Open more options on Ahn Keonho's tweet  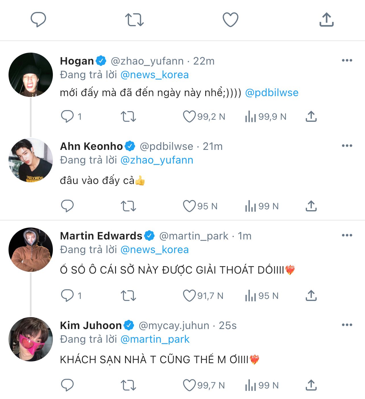347,146
